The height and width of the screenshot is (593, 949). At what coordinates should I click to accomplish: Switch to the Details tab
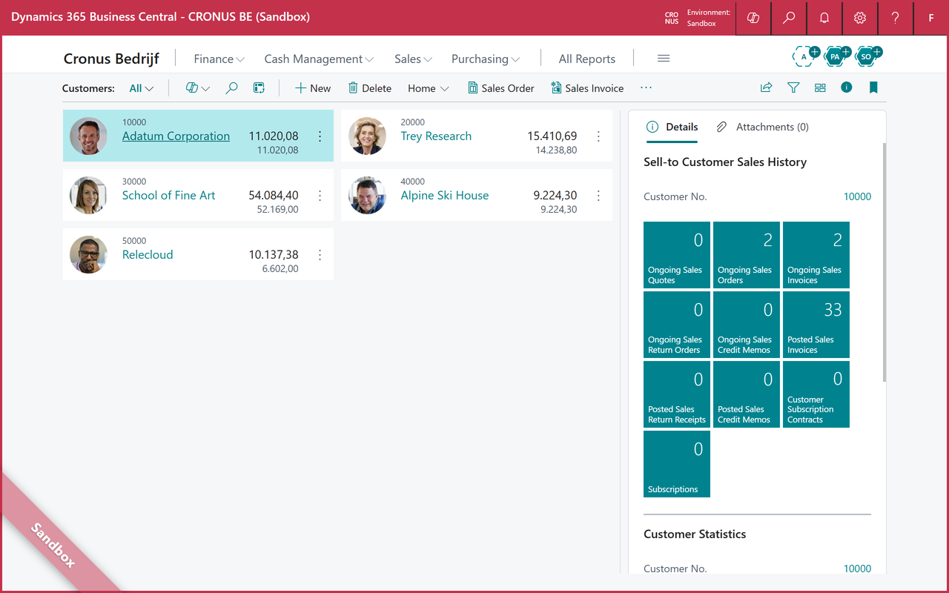pos(672,127)
